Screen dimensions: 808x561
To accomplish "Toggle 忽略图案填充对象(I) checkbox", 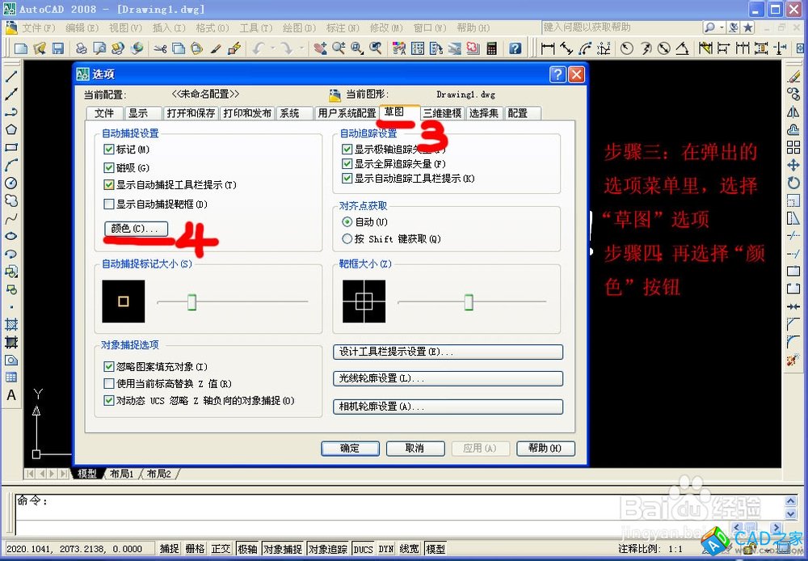I will 109,367.
